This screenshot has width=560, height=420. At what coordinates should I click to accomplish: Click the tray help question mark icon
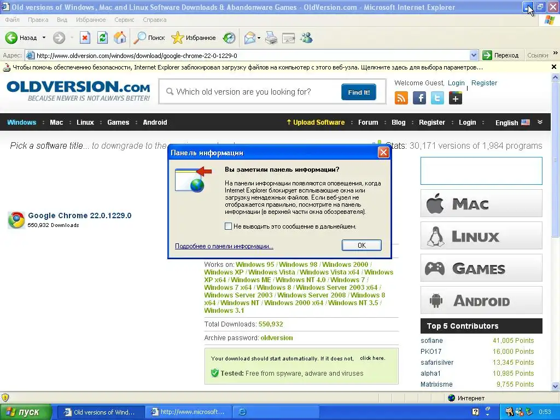tap(475, 412)
